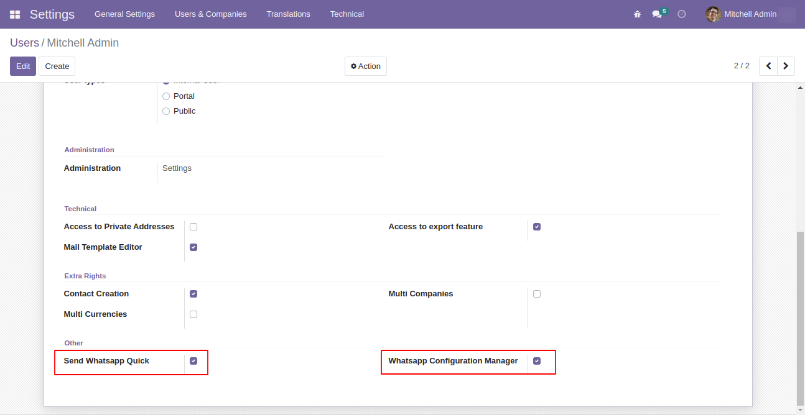Image resolution: width=805 pixels, height=415 pixels.
Task: Click Mitchell Admin avatar picture
Action: 713,14
